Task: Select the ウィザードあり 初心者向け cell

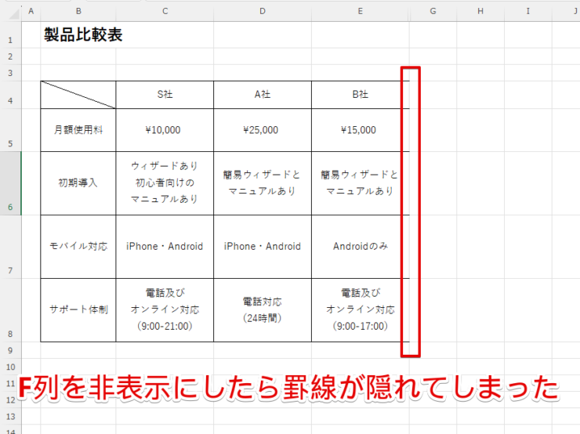Action: click(x=165, y=183)
